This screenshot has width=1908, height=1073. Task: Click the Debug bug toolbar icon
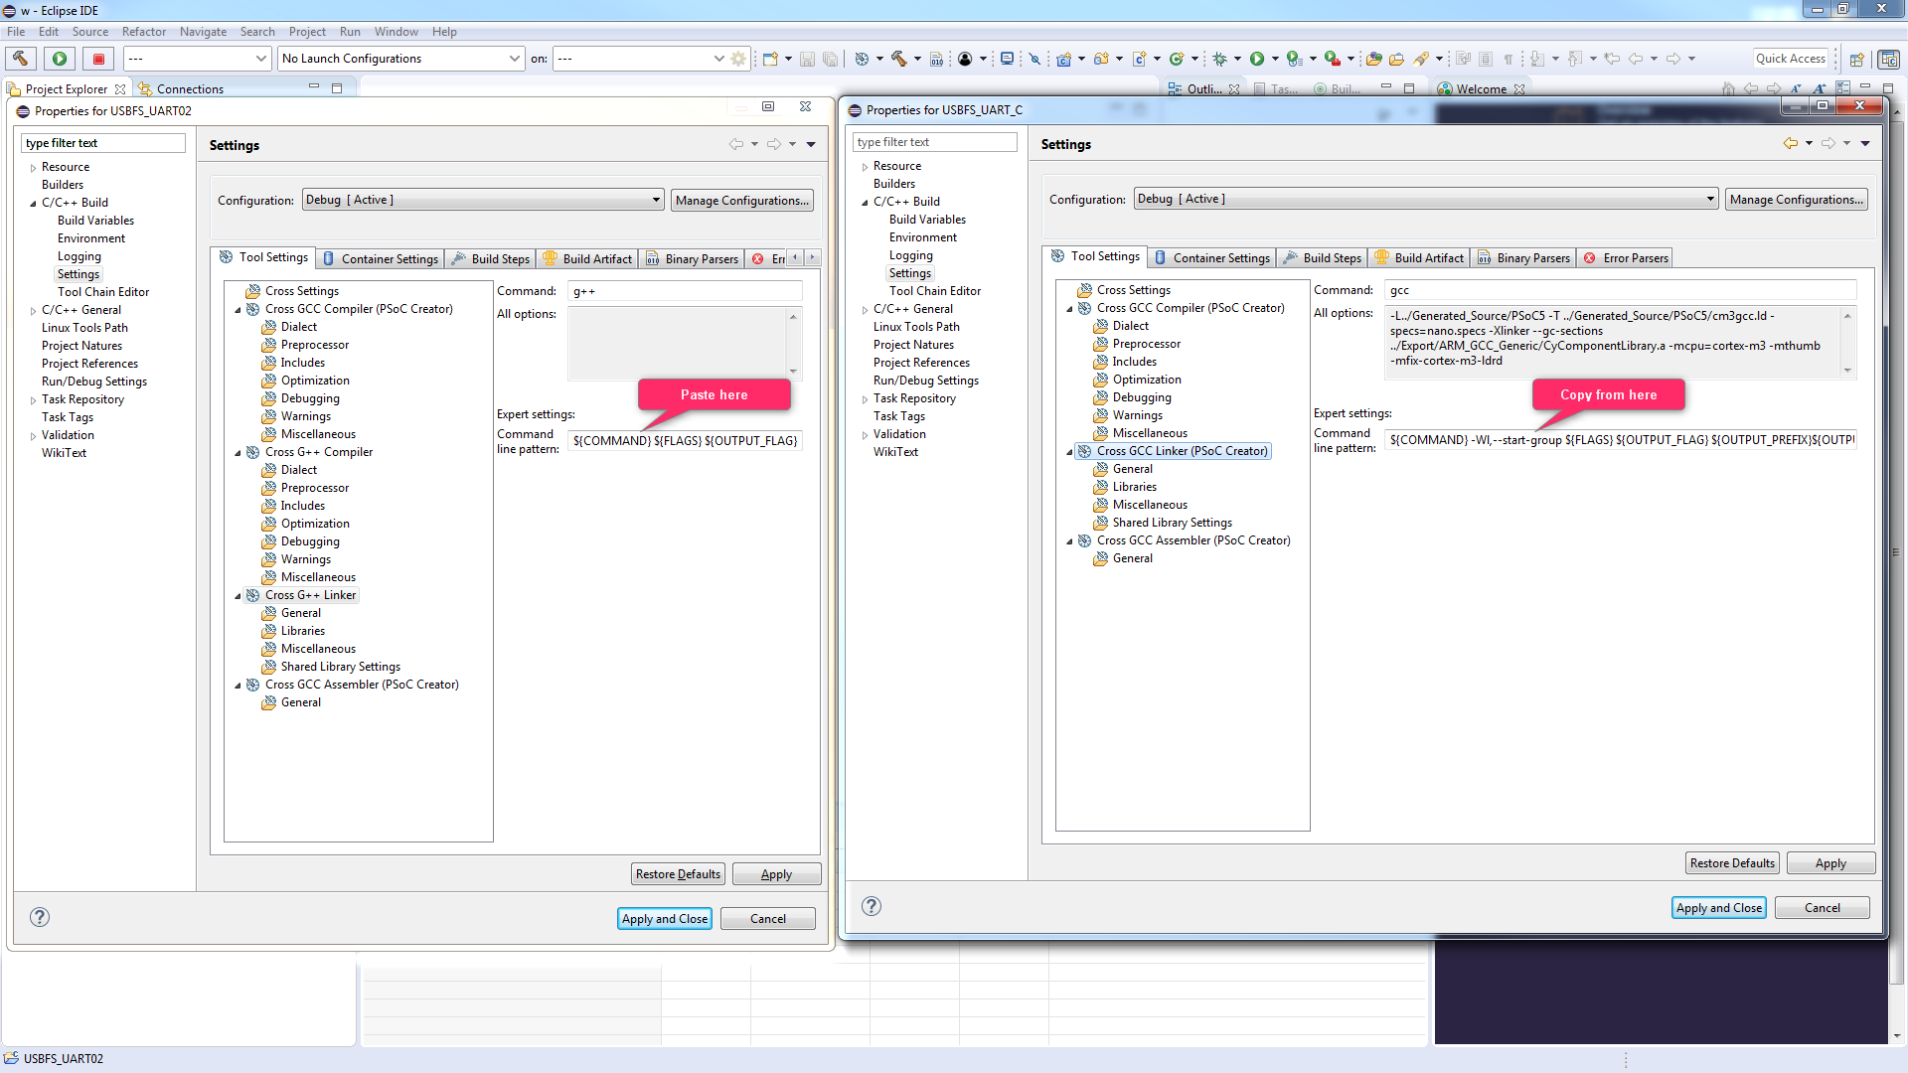click(1219, 59)
